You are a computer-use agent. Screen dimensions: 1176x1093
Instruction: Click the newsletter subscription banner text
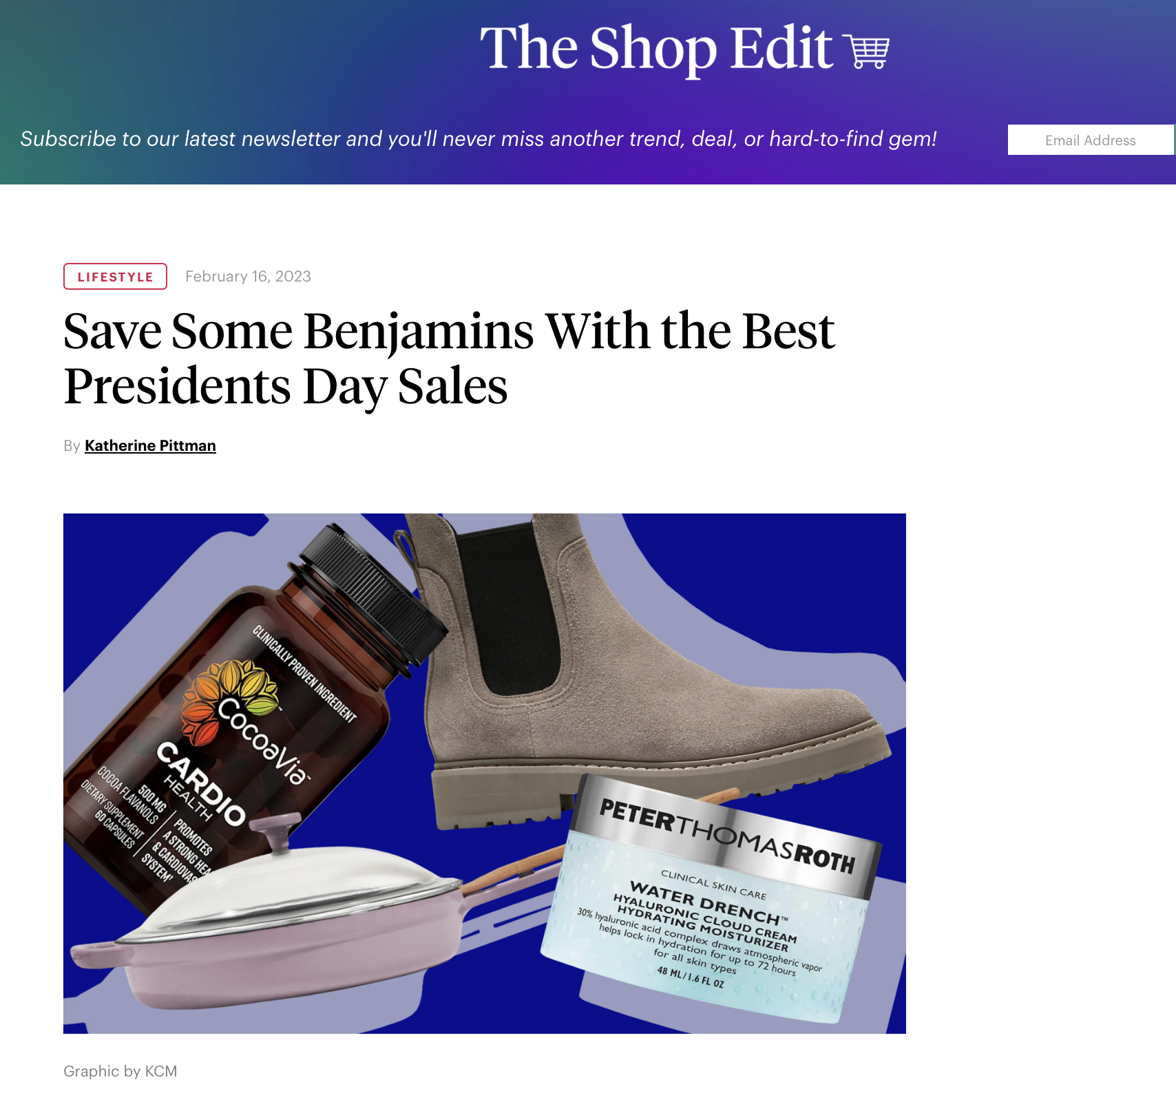pyautogui.click(x=479, y=139)
